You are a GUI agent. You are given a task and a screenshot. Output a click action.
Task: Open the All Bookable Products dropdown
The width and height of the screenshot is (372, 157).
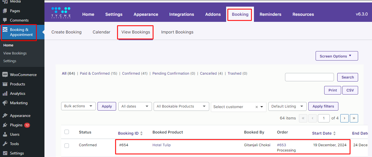[181, 106]
